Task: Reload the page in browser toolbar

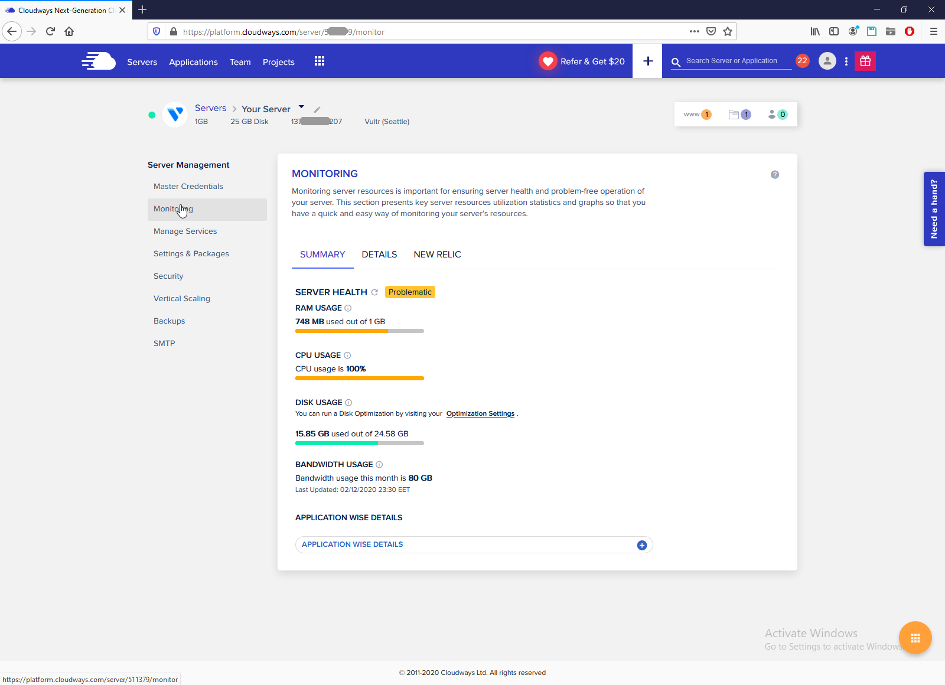Action: 50,31
